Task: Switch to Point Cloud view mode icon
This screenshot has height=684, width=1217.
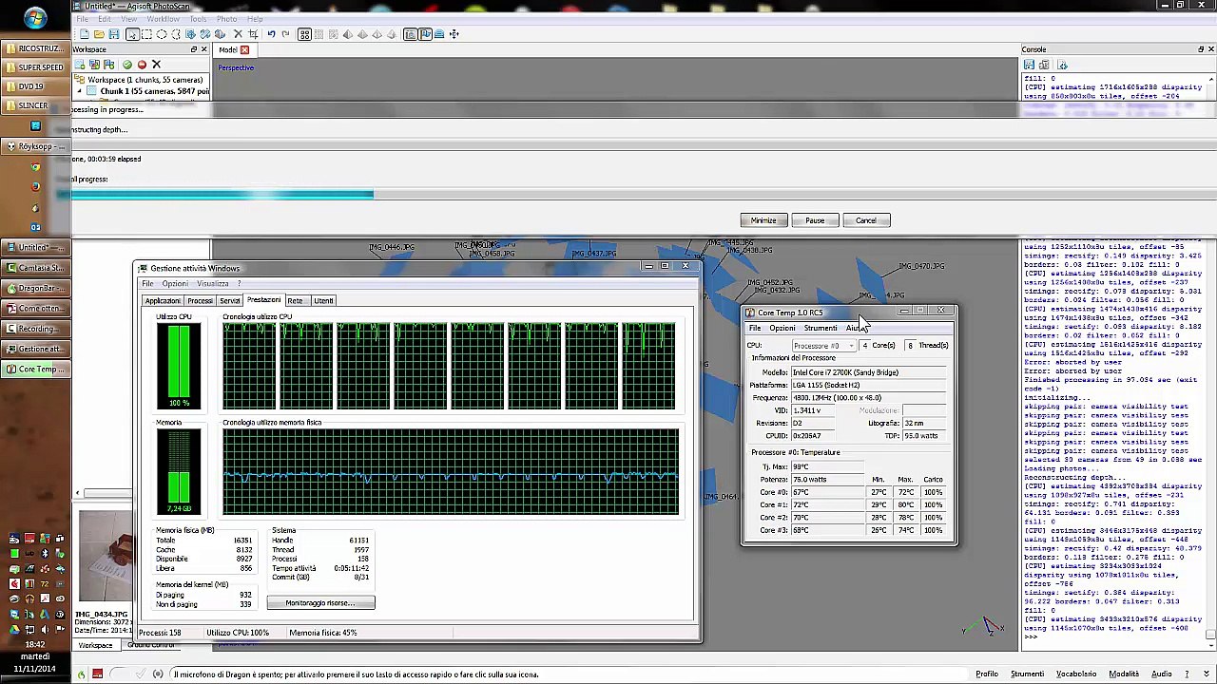Action: tap(304, 34)
